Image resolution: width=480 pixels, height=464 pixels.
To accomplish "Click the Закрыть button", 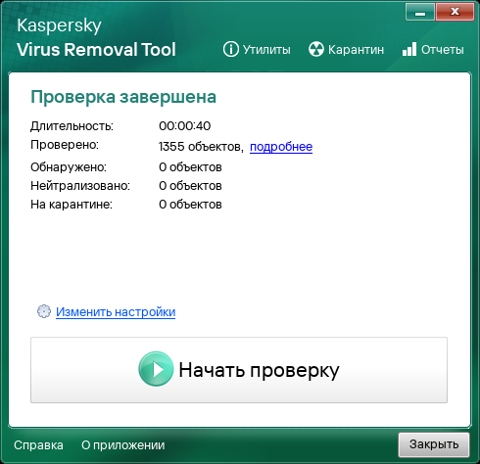I will (x=434, y=444).
